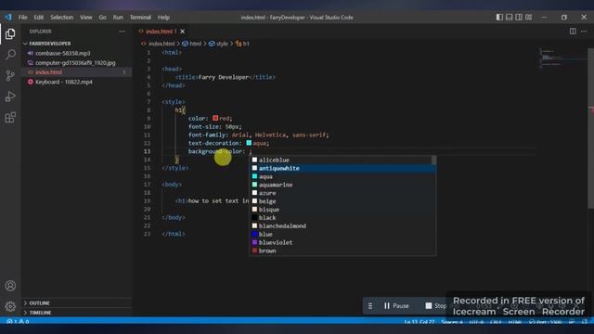Image resolution: width=594 pixels, height=334 pixels.
Task: Open Explorer Views and More Actions ellipsis
Action: tap(122, 32)
